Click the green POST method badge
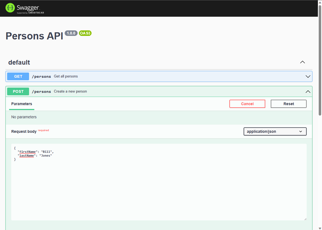The height and width of the screenshot is (230, 322). (18, 91)
